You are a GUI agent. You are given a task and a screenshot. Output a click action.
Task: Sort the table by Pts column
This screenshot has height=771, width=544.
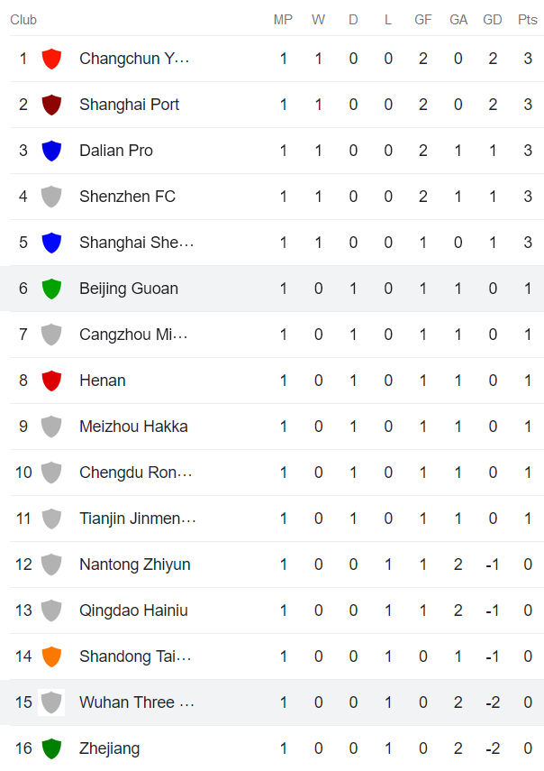coord(527,19)
